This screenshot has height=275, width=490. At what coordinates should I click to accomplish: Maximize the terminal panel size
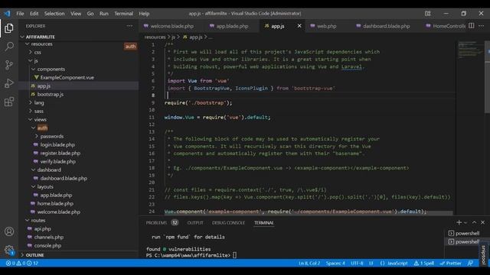tap(474, 222)
